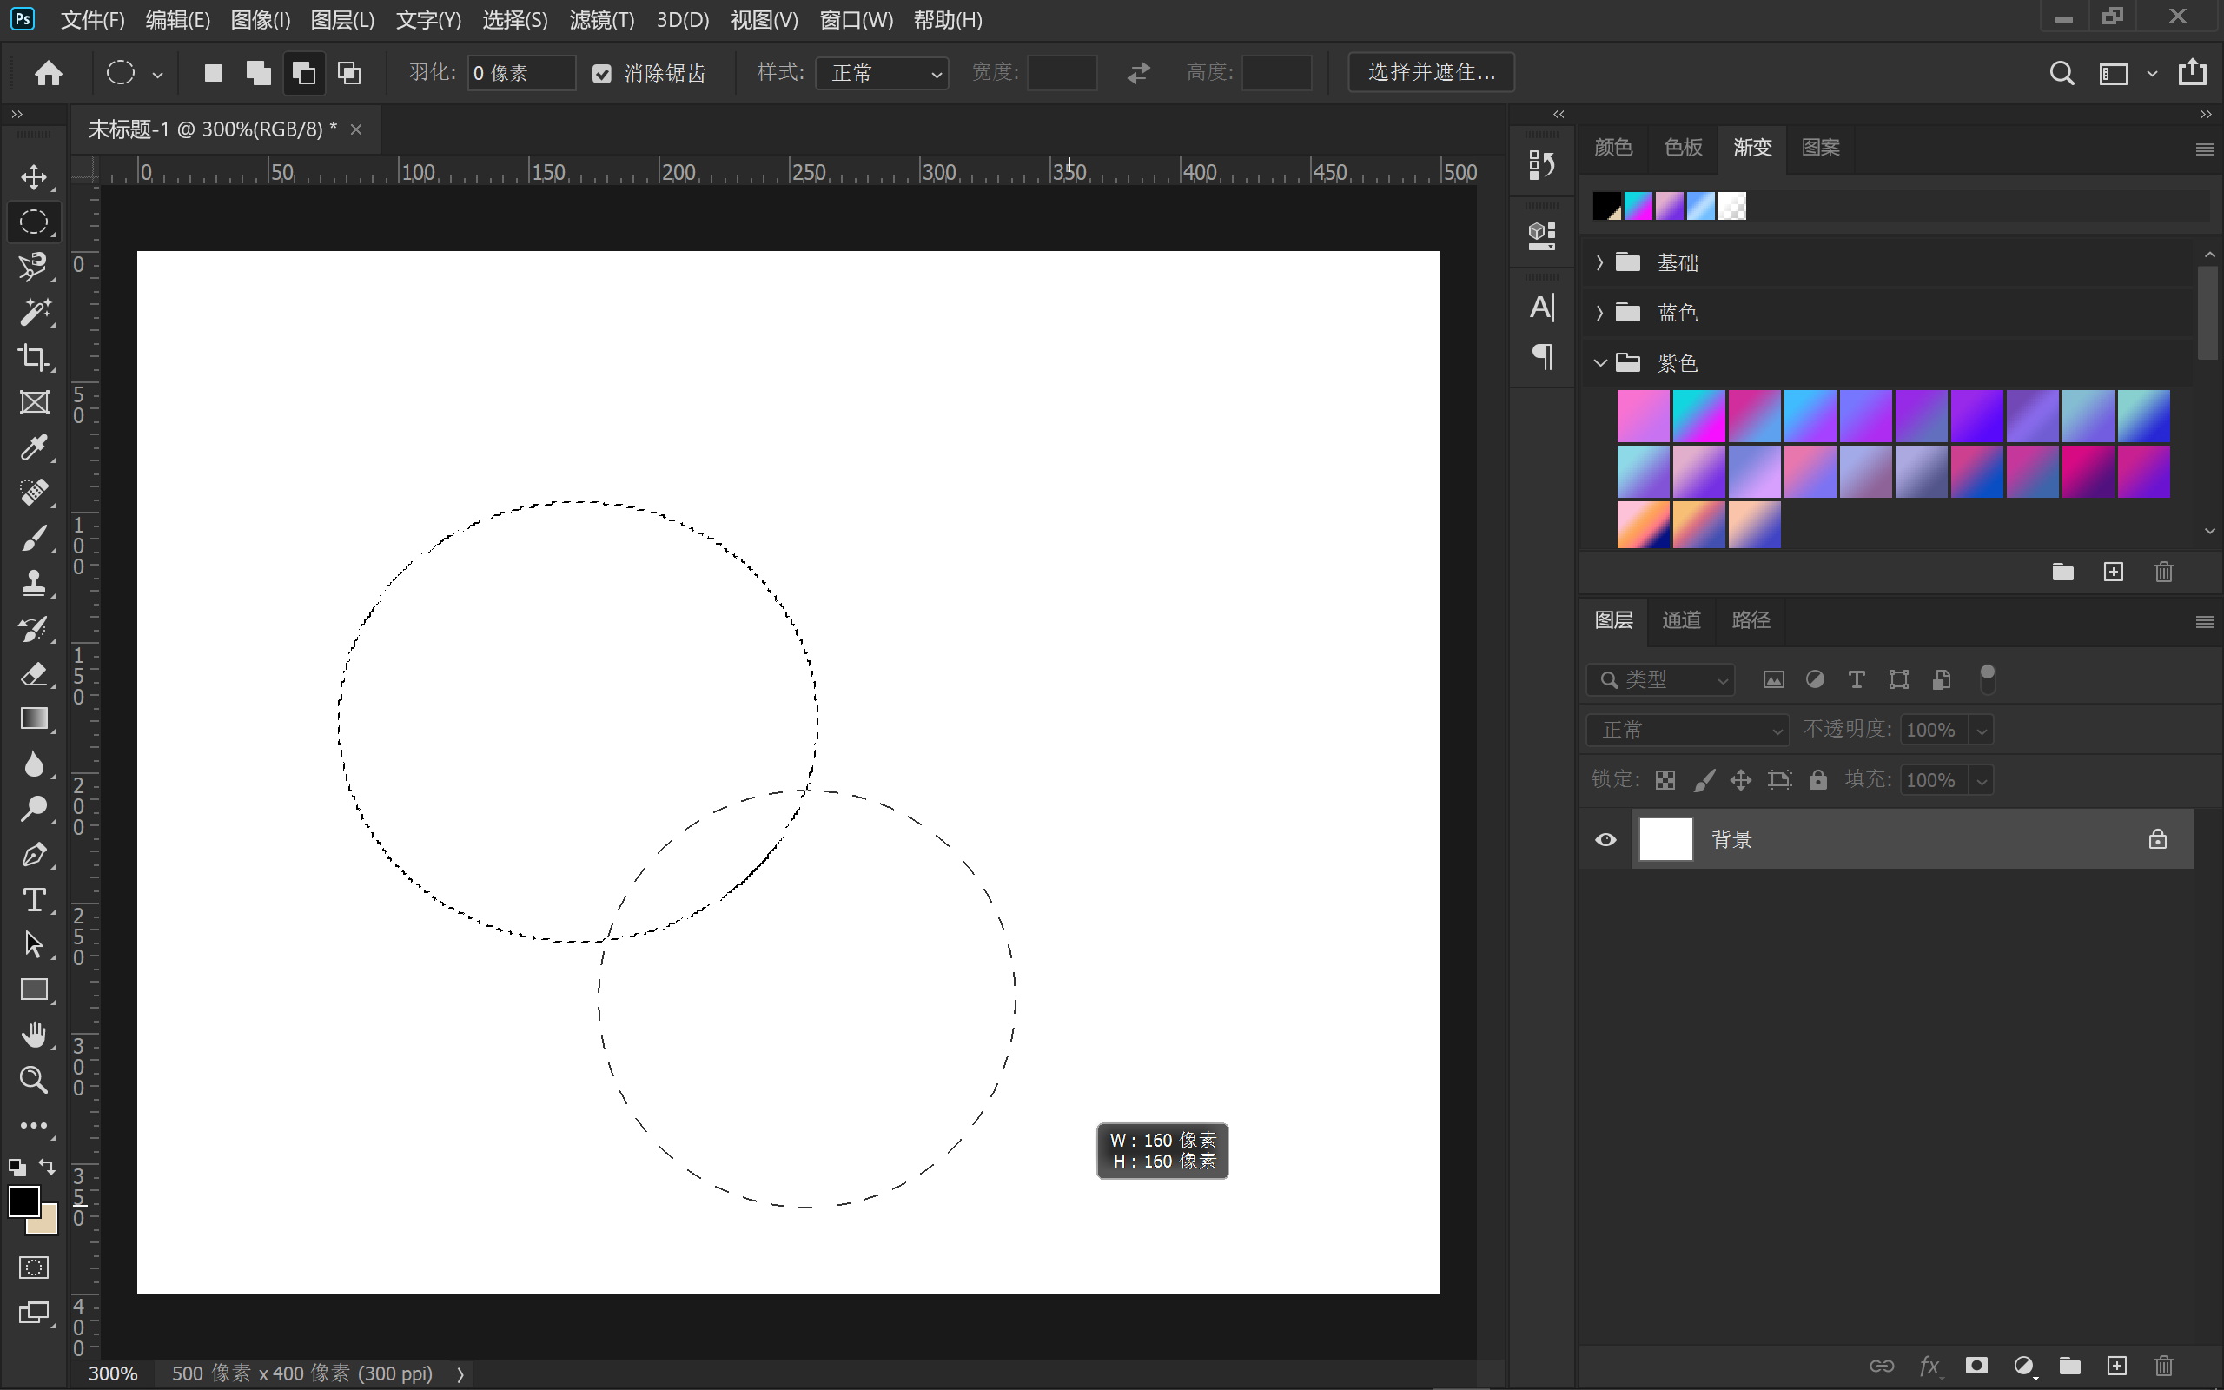Add a layer mask button

[1976, 1365]
